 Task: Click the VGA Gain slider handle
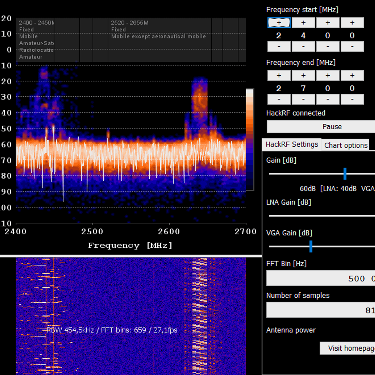click(x=311, y=247)
